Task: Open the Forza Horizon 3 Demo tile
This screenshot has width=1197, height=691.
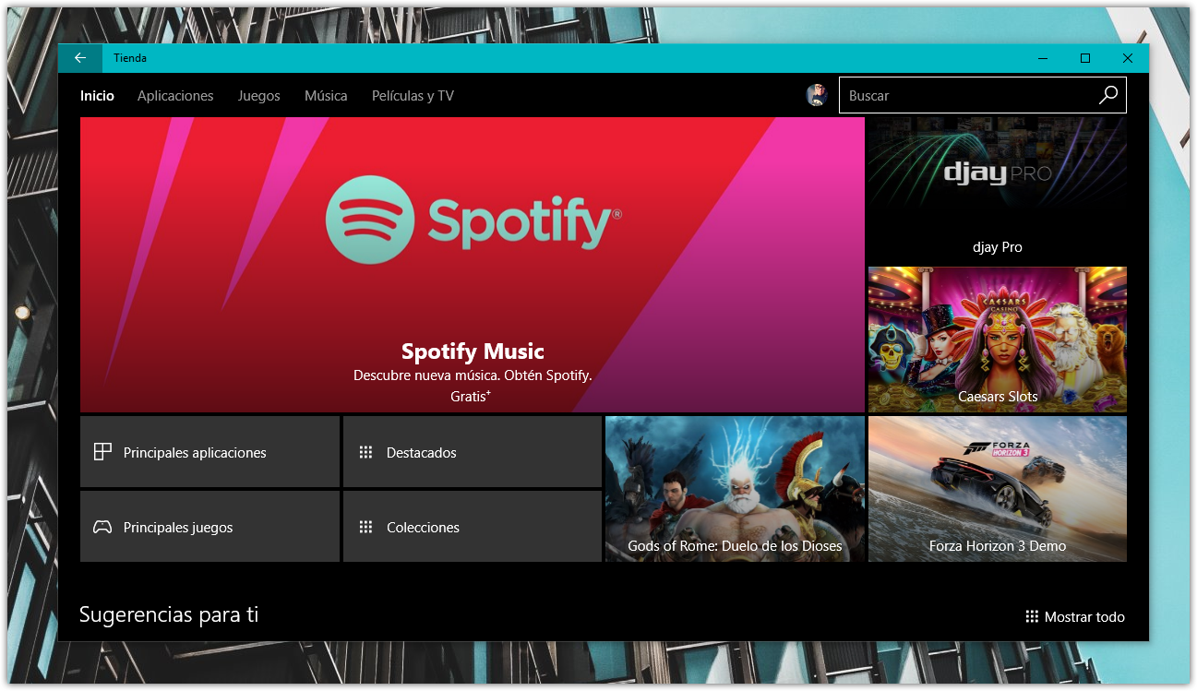Action: point(998,489)
